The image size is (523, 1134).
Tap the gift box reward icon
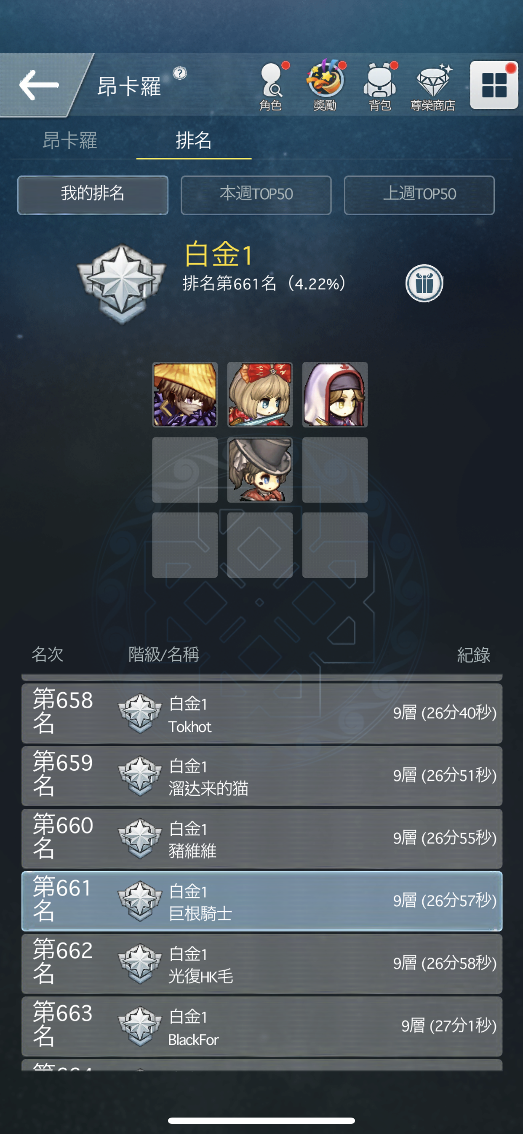pos(424,283)
